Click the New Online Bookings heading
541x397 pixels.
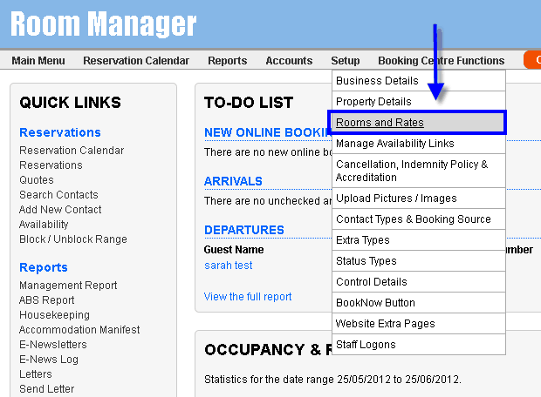click(268, 132)
